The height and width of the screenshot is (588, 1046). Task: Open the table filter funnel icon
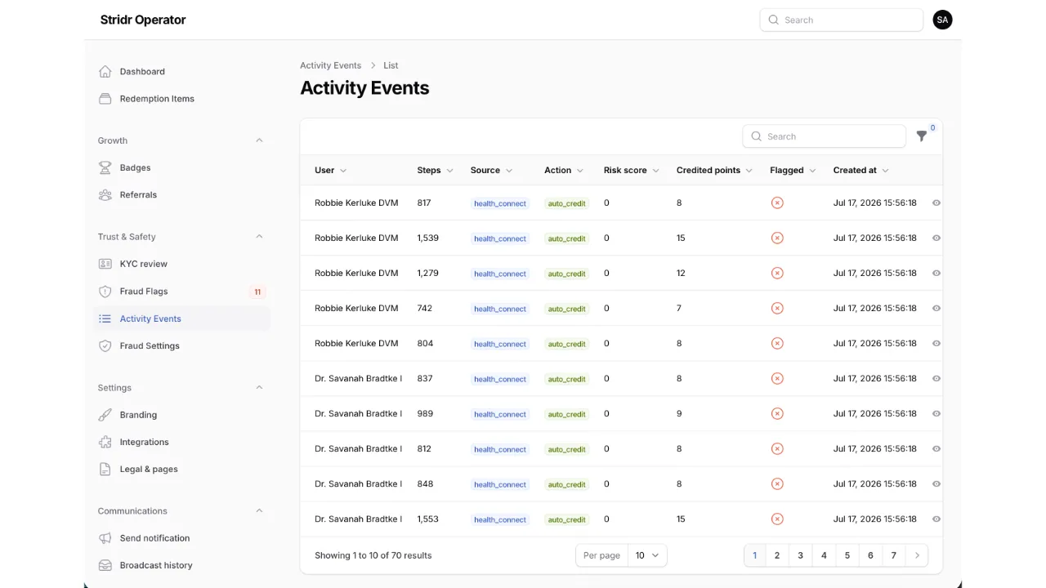point(922,136)
